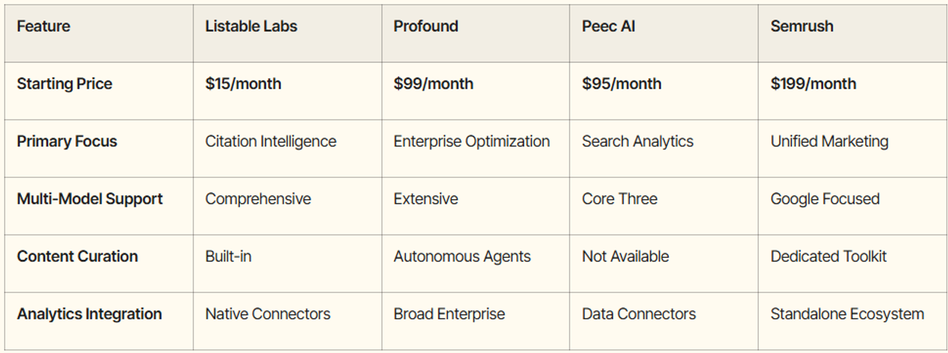Click the $95/month price cell
Screen dimensions: 948x353
tap(622, 84)
